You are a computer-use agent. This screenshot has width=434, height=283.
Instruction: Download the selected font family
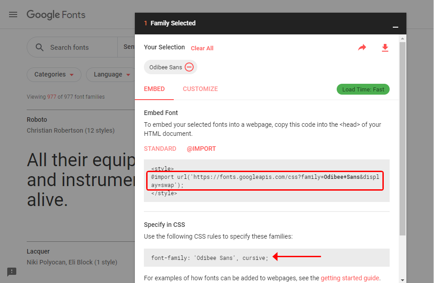point(385,48)
